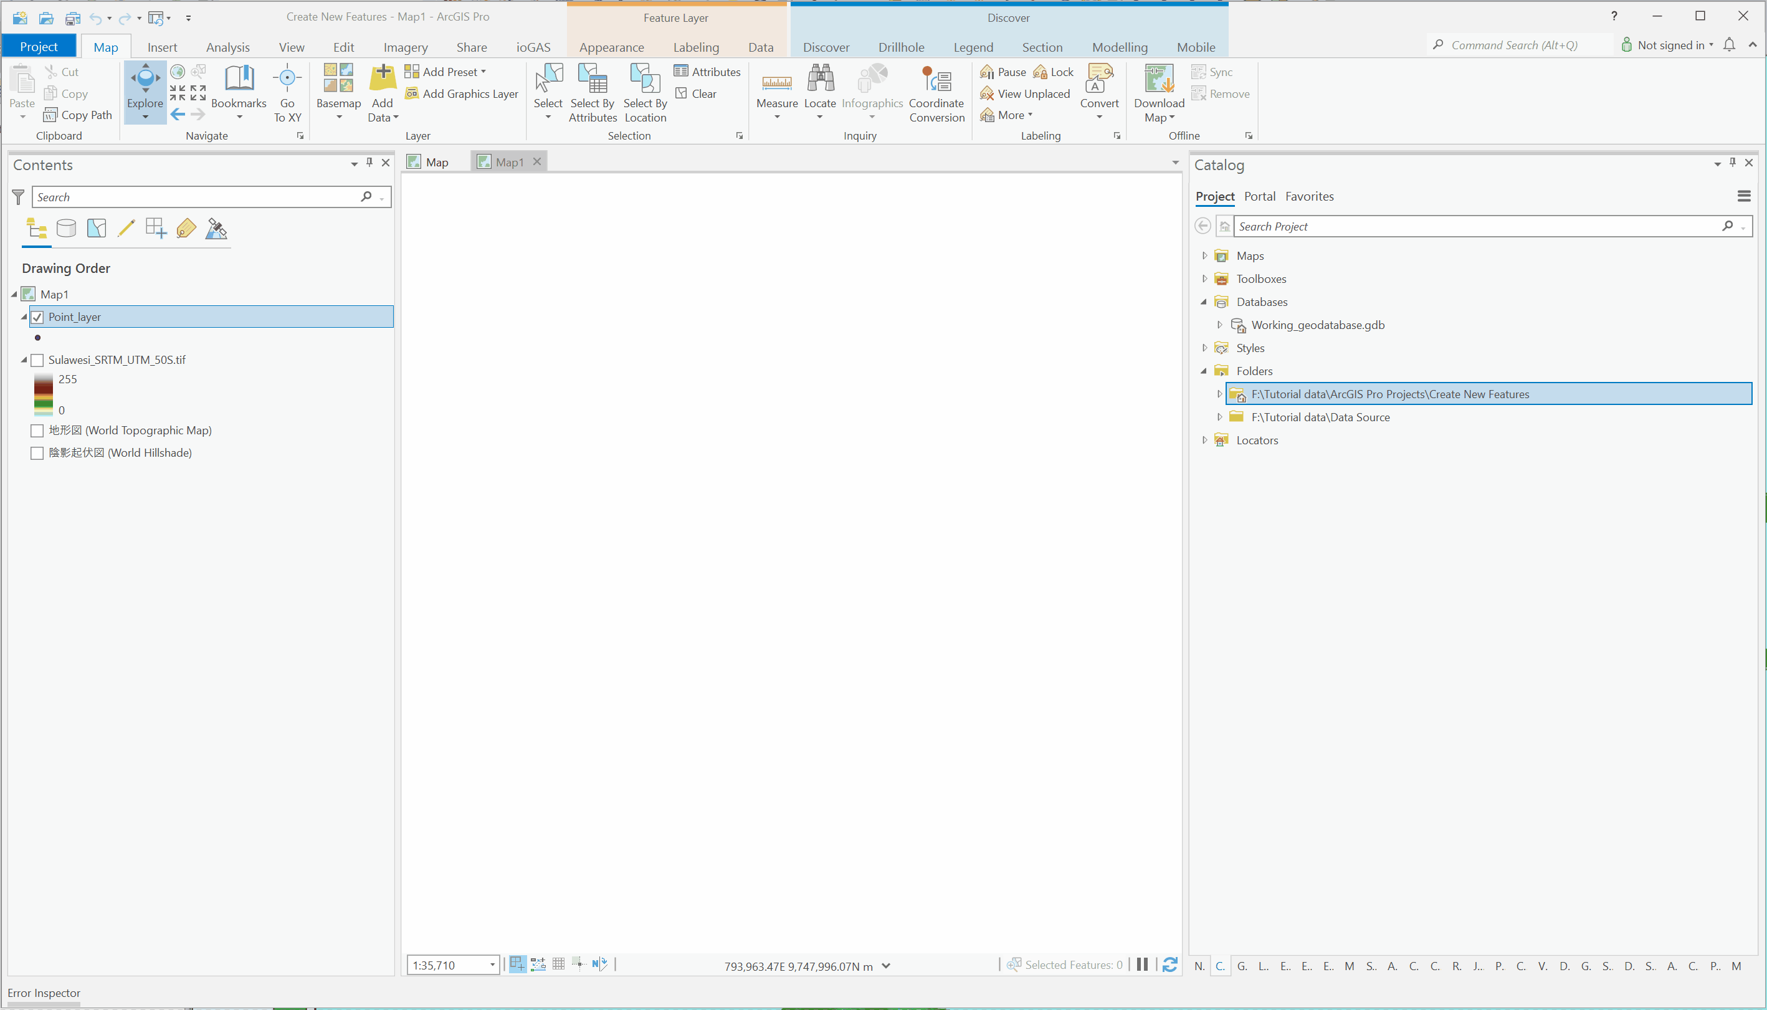Click the Coordinate Conversion icon
Screen dimensions: 1767x1010
click(x=936, y=79)
